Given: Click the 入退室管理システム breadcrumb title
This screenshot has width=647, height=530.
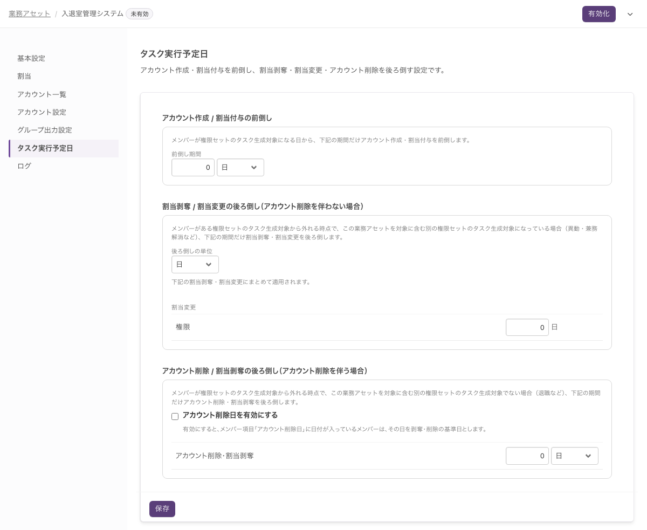Looking at the screenshot, I should pyautogui.click(x=92, y=14).
